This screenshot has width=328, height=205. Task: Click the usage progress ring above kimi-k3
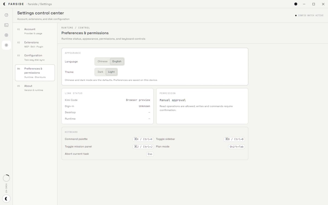click(x=6, y=178)
